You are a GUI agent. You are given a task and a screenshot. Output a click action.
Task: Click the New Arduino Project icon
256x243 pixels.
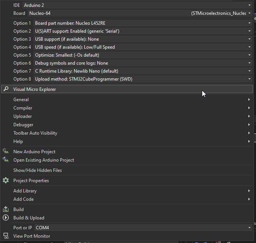(x=6, y=151)
